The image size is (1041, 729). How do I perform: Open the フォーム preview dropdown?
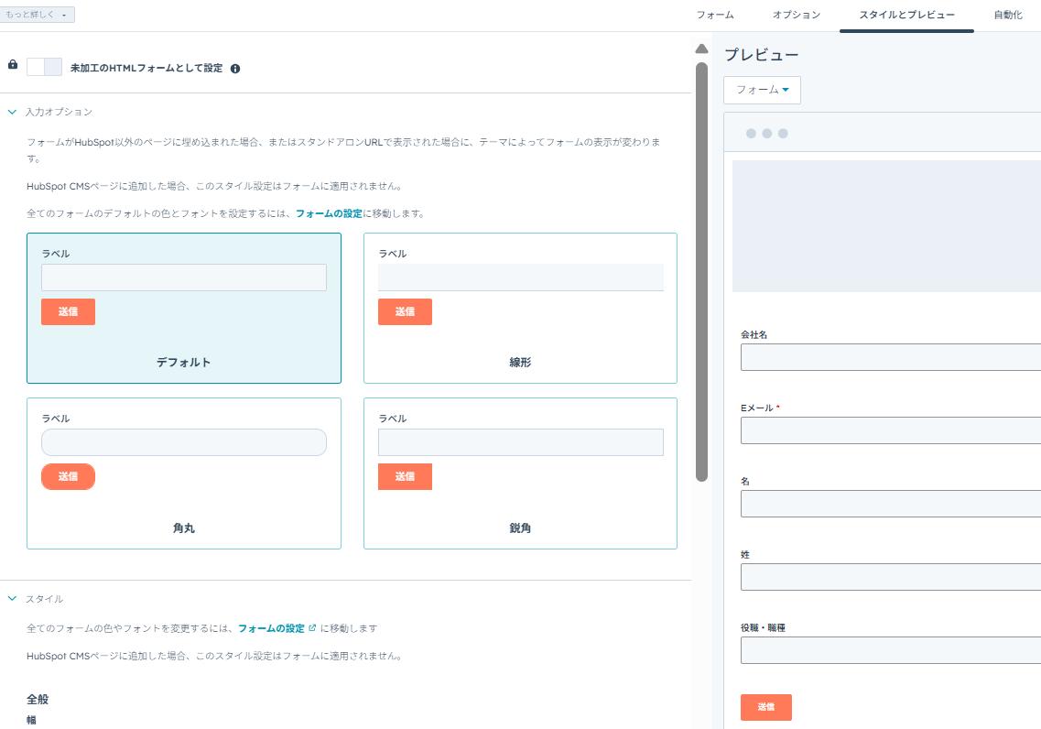click(762, 90)
